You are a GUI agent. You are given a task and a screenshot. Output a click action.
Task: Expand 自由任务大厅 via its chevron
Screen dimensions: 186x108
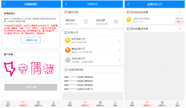click(120, 60)
